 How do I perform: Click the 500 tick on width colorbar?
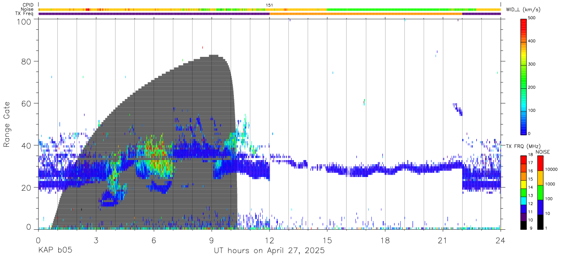[x=532, y=18]
